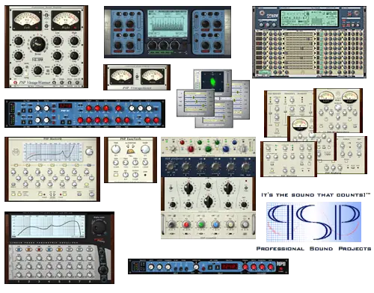The width and height of the screenshot is (374, 293).
Task: Click the trapezoid room icon in PSP EasyVerb
Action: pyautogui.click(x=131, y=152)
